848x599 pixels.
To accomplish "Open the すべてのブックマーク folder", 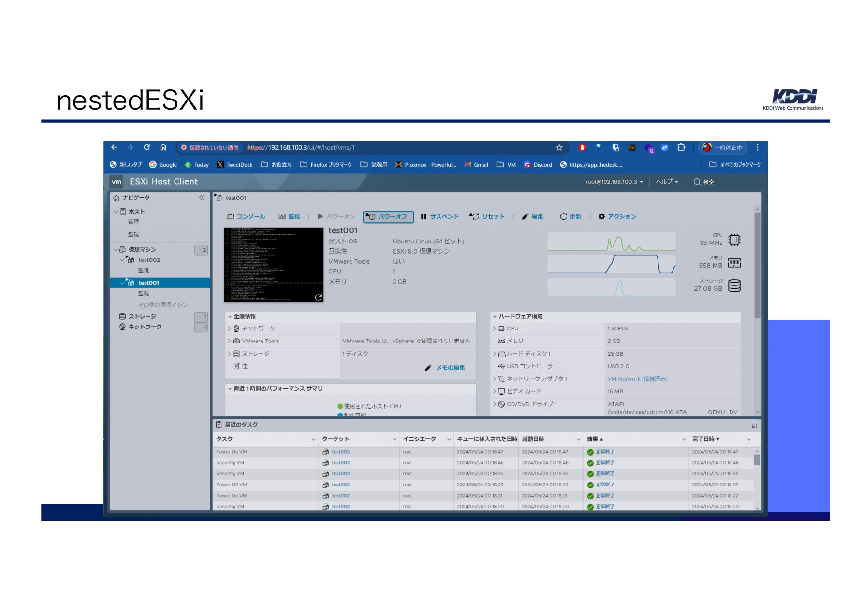I will click(x=735, y=165).
